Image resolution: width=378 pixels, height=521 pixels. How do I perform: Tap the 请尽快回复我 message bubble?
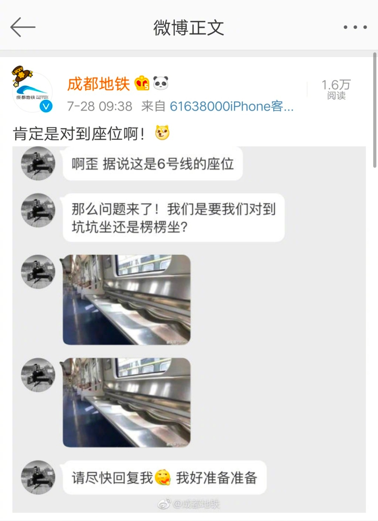click(164, 478)
